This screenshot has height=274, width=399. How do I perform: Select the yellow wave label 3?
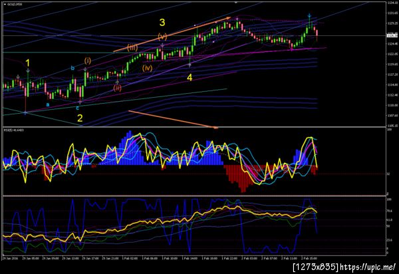162,23
